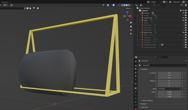Click the Location X value field
The image size is (188, 110).
point(169,73)
